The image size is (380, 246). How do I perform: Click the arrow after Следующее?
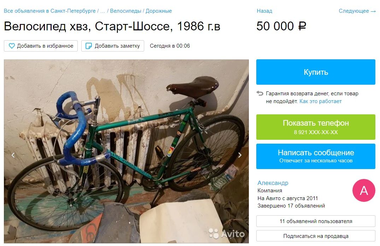coord(373,11)
